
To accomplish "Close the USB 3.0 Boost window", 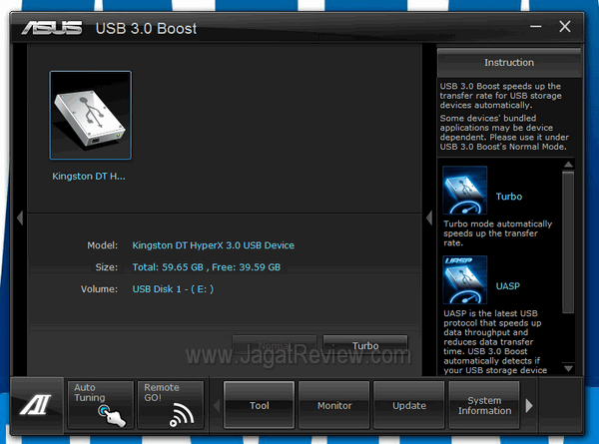I will (x=565, y=27).
